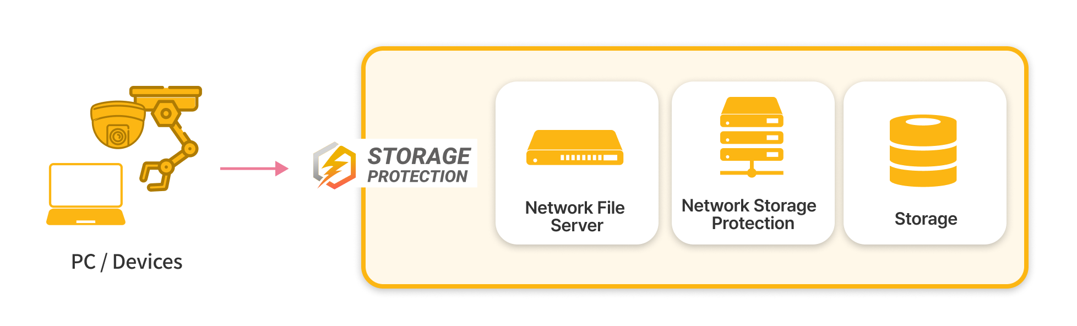Click the laptop keyboard base

pyautogui.click(x=86, y=218)
